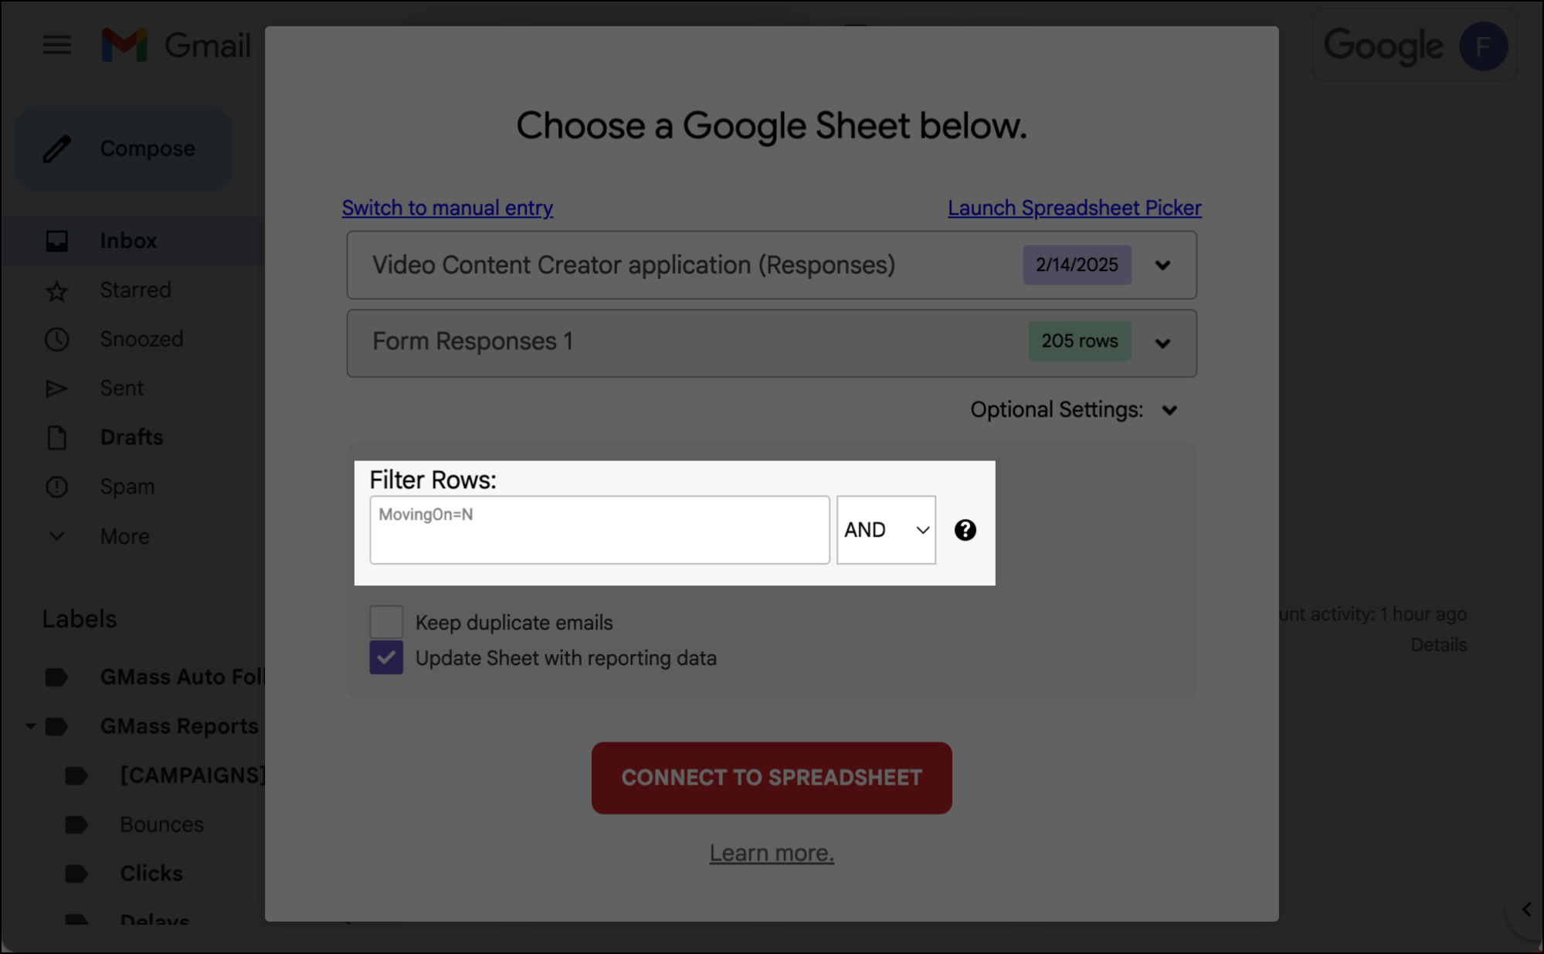Screen dimensions: 1544x954
Task: Click the GMass Auto Follow-up label icon
Action: coord(56,677)
